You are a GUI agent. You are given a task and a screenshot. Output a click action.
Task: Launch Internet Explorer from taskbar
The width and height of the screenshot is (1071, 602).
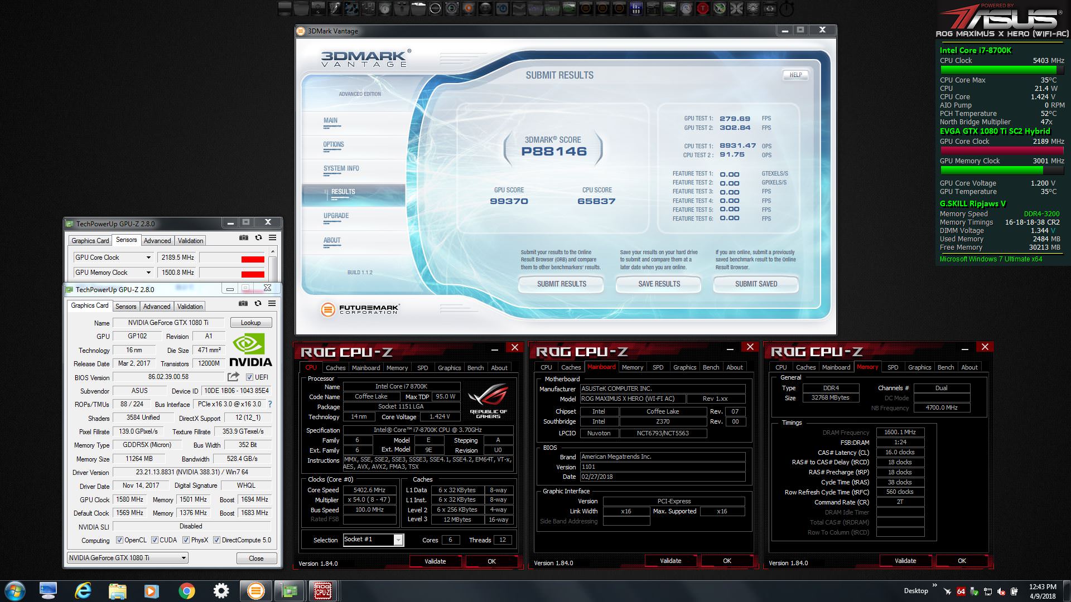click(83, 591)
